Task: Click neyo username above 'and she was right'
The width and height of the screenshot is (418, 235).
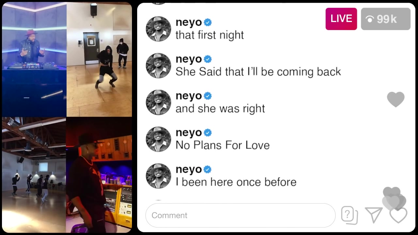Action: 189,96
